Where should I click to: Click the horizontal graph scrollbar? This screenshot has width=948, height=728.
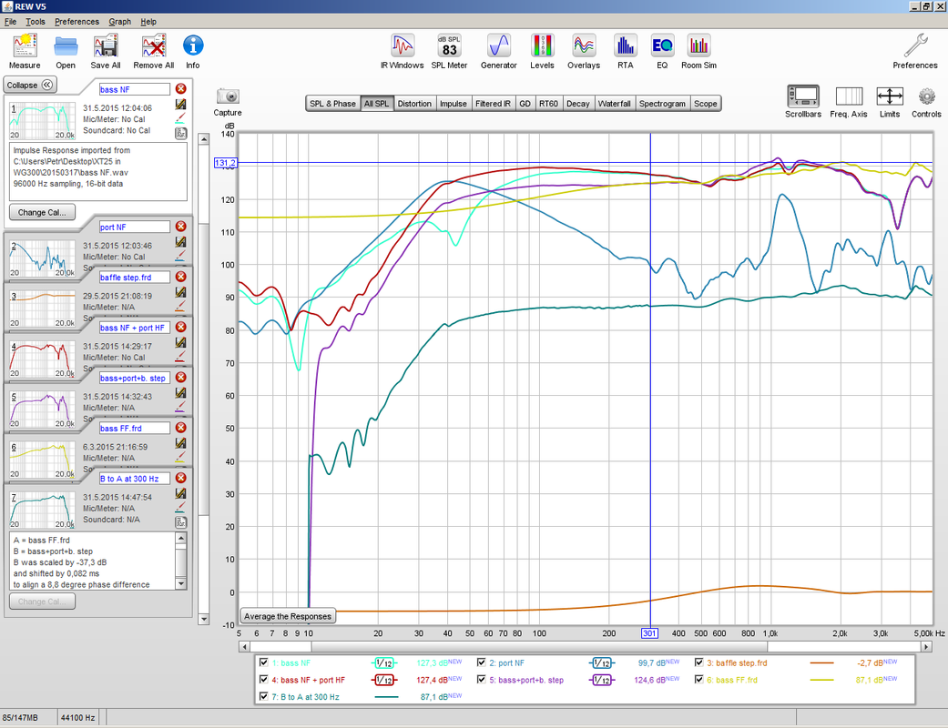(x=586, y=646)
